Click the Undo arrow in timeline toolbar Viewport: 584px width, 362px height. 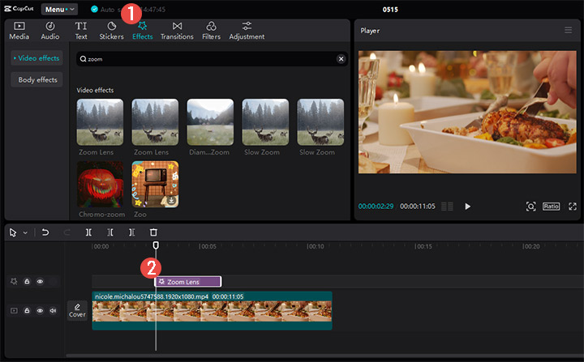45,232
